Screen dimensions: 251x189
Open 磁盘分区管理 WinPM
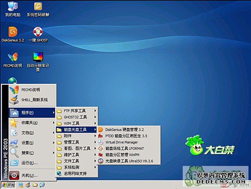click(129, 155)
